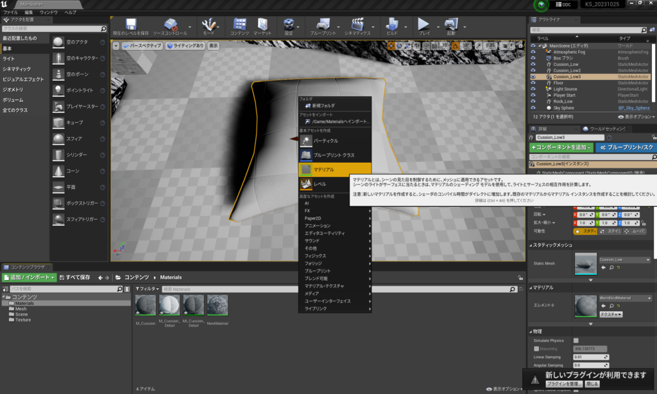This screenshot has width=657, height=394.
Task: Toggle sources panel icon beside path search
Action: pyautogui.click(x=5, y=289)
